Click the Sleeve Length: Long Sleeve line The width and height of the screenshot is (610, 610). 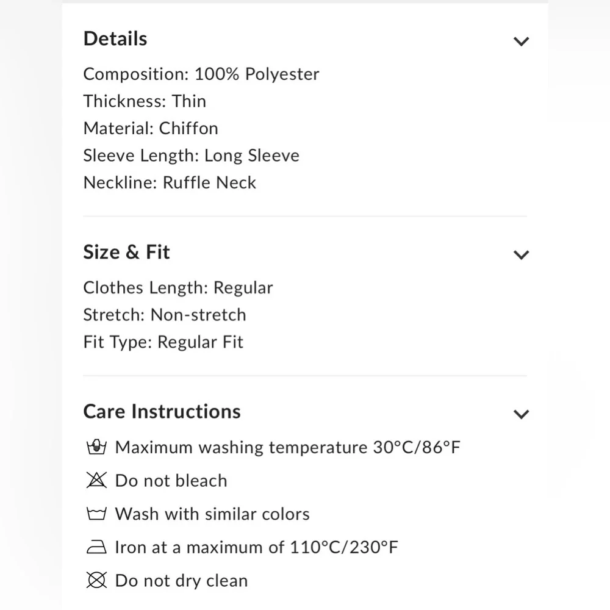point(191,156)
